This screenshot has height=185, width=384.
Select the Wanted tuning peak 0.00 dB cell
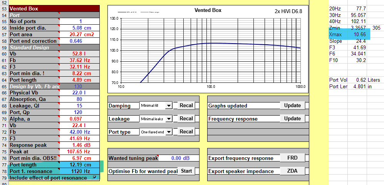pyautogui.click(x=179, y=158)
